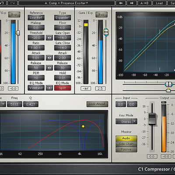Click the EQ Mode link icon
This screenshot has width=175, height=175.
point(49,88)
